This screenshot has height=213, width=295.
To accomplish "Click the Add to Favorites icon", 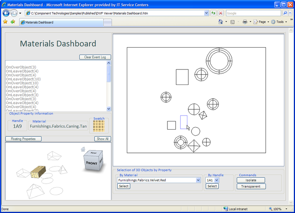I will 13,22.
